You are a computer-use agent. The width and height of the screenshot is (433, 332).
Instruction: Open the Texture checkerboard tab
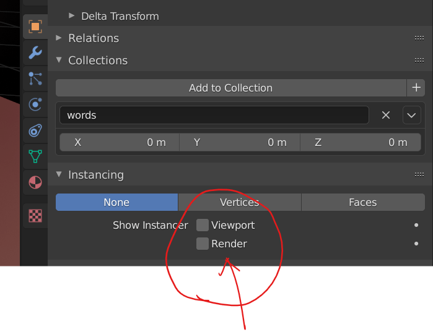click(x=35, y=216)
